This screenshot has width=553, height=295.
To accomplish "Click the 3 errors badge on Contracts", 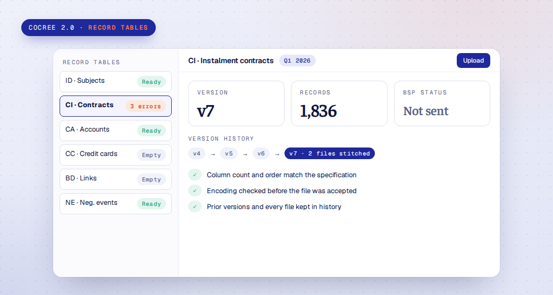I will [x=146, y=106].
